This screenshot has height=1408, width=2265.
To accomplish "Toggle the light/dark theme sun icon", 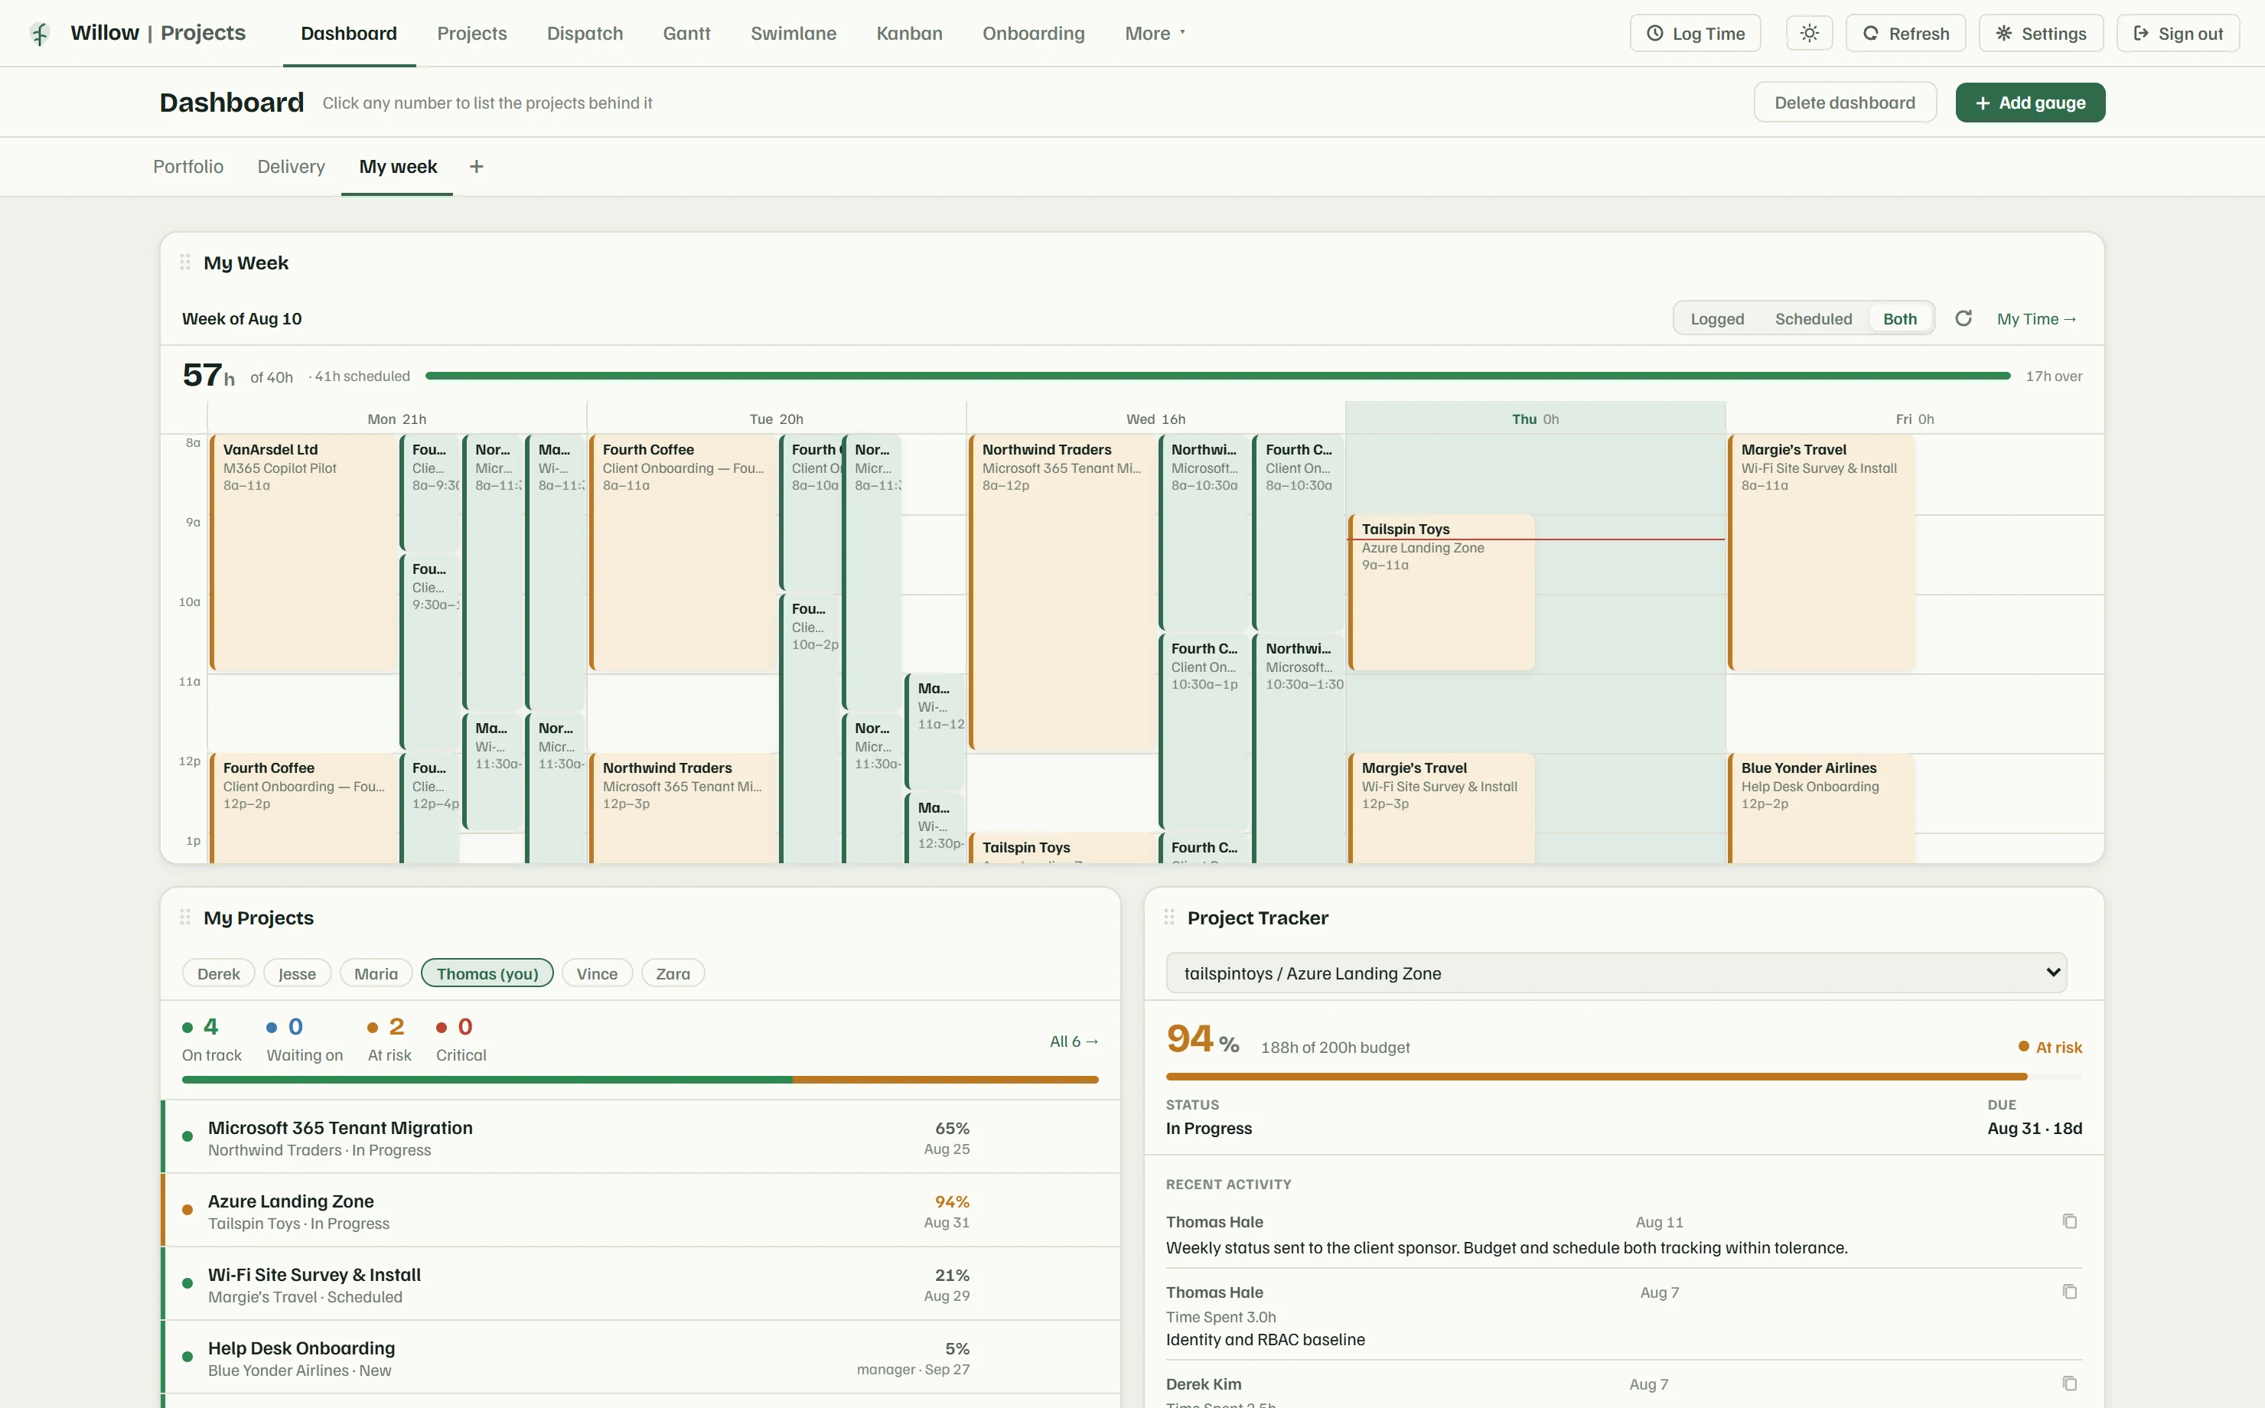I will click(1809, 34).
